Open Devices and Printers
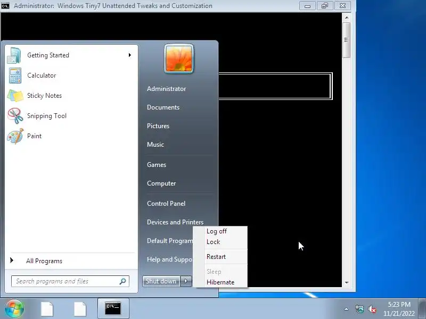The image size is (426, 319). [175, 222]
